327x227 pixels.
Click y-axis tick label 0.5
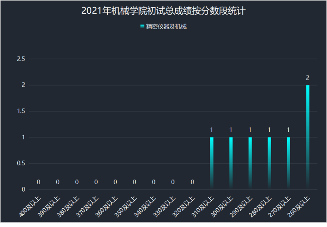pos(21,163)
